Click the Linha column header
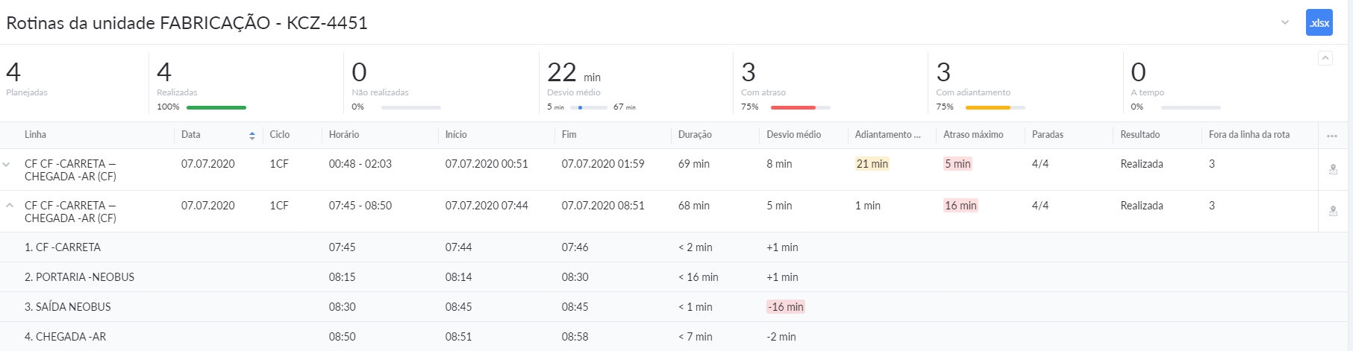 click(36, 135)
